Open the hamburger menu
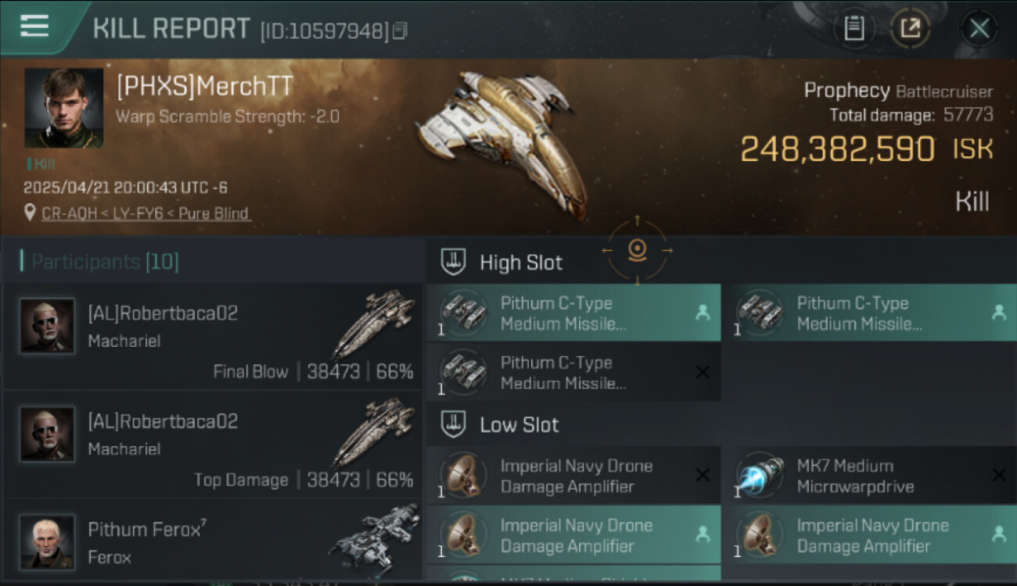This screenshot has height=586, width=1017. coord(34,26)
